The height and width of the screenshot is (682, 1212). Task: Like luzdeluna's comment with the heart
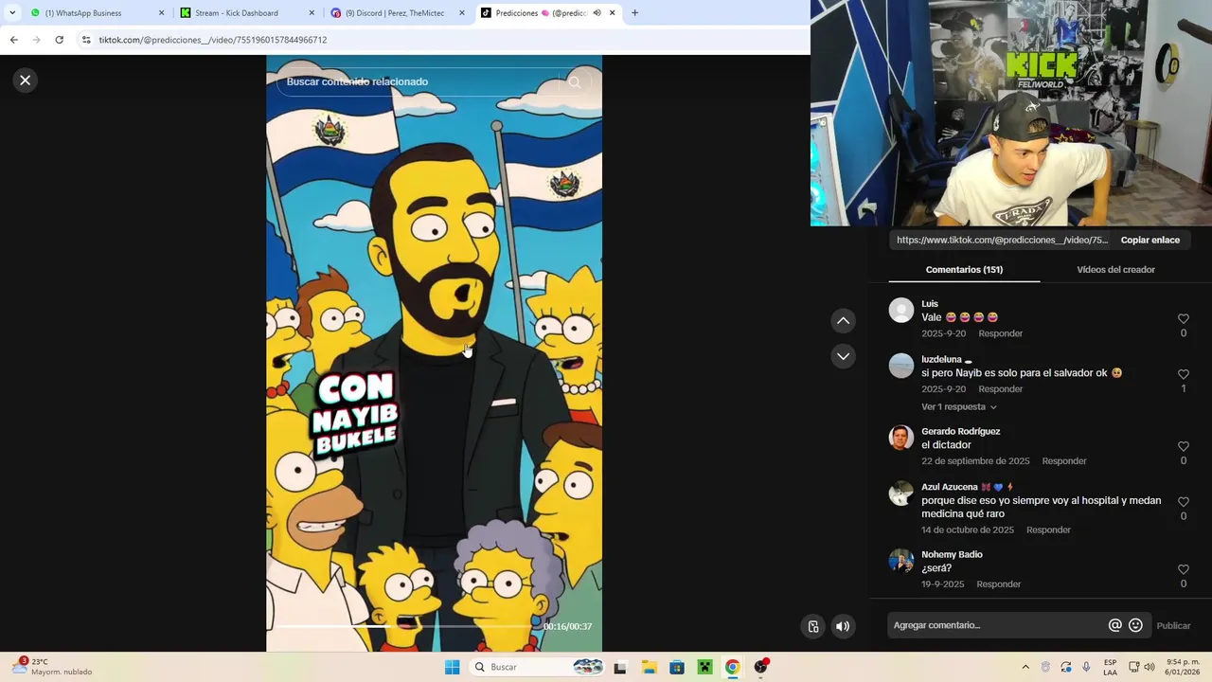click(1183, 374)
